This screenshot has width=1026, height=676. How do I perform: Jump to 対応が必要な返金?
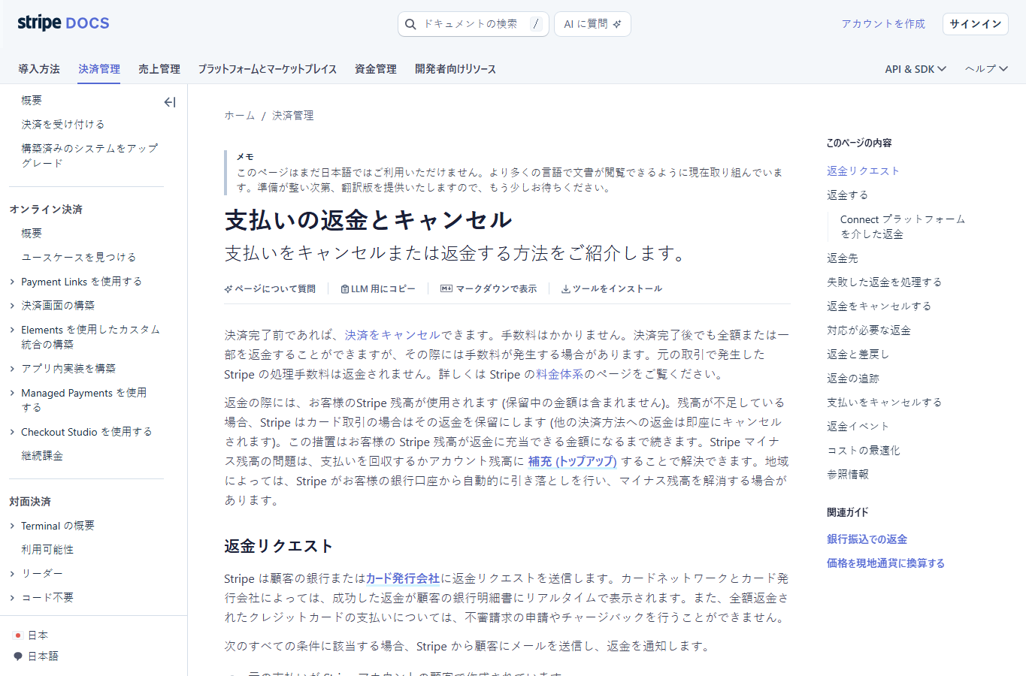click(x=868, y=330)
